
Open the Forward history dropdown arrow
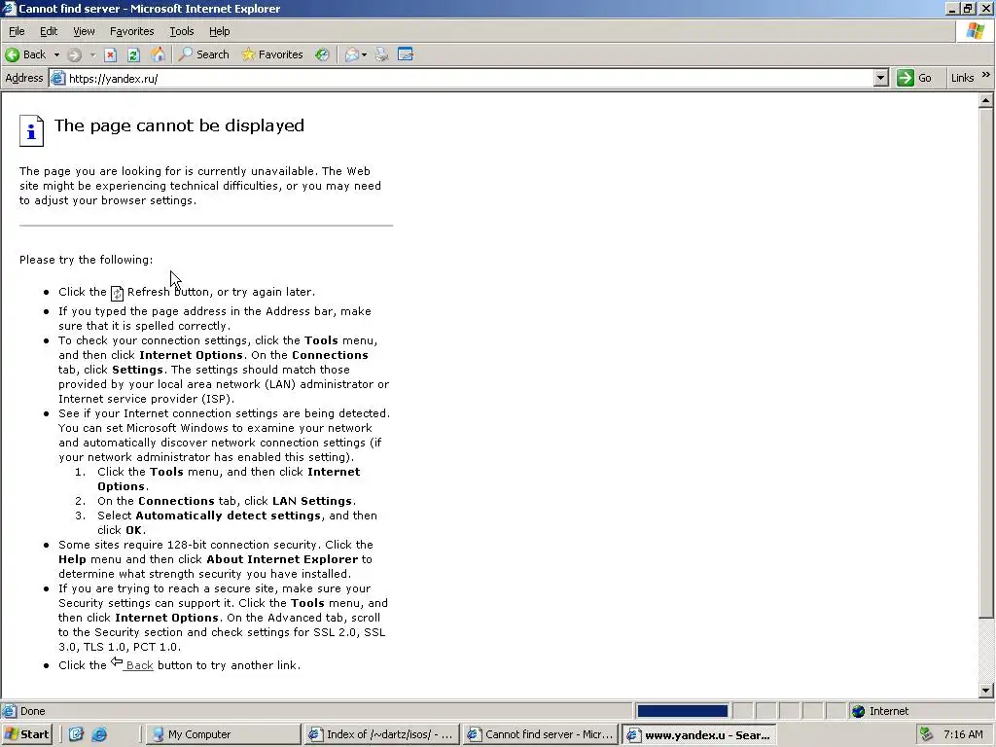(92, 54)
